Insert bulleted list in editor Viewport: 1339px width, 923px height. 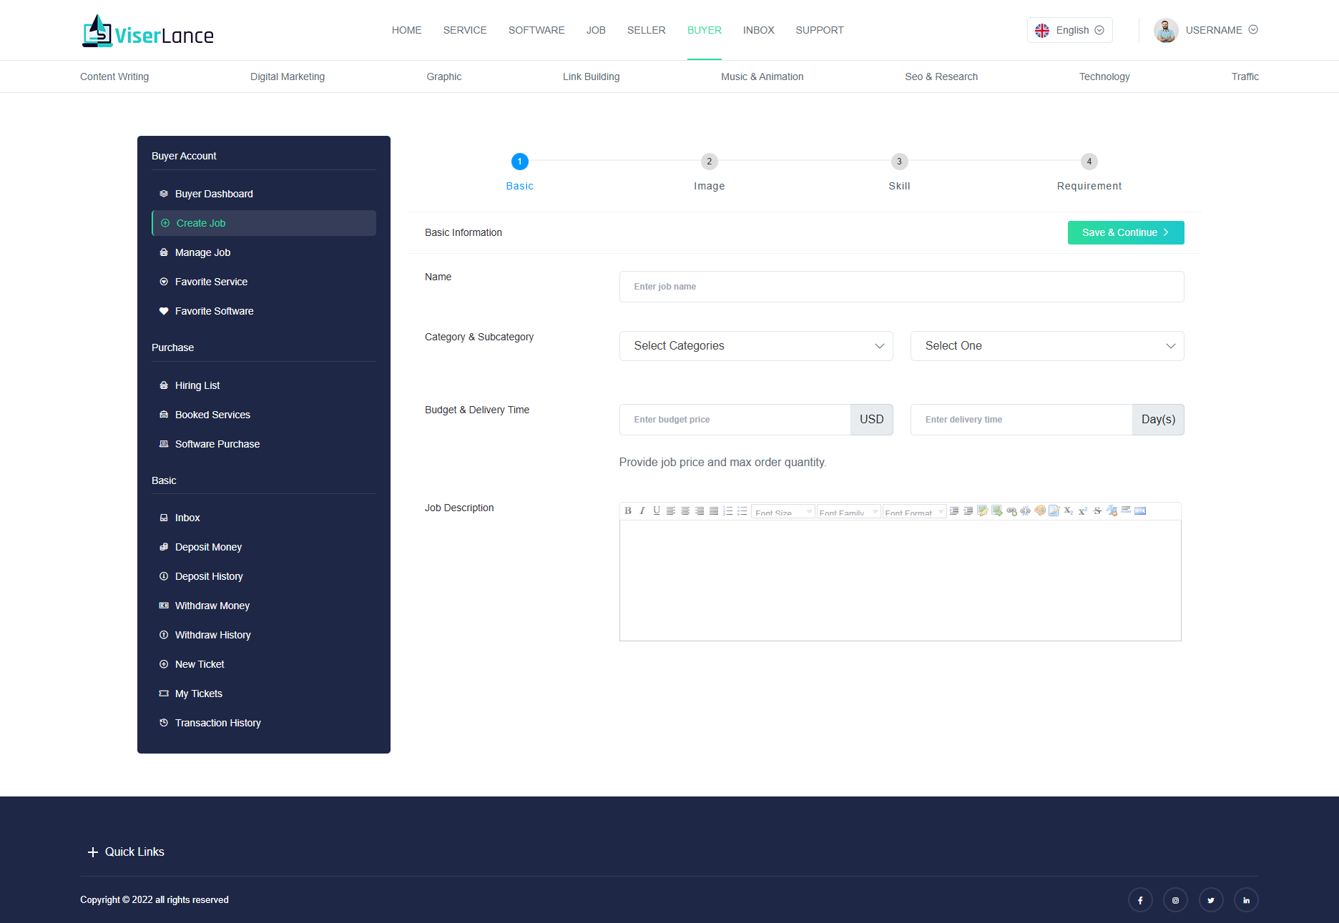pos(742,510)
